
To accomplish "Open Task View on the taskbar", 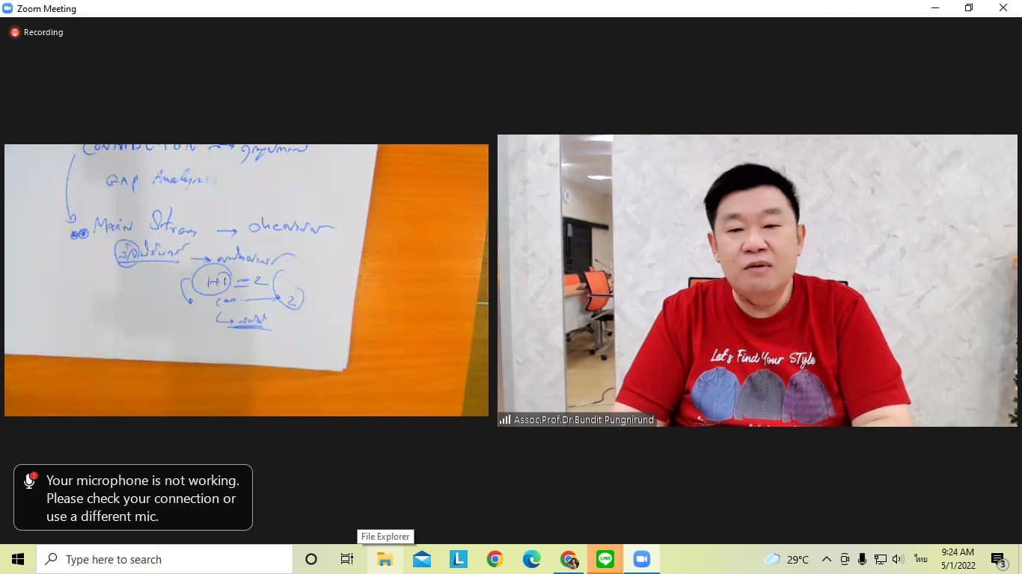I will [x=347, y=559].
